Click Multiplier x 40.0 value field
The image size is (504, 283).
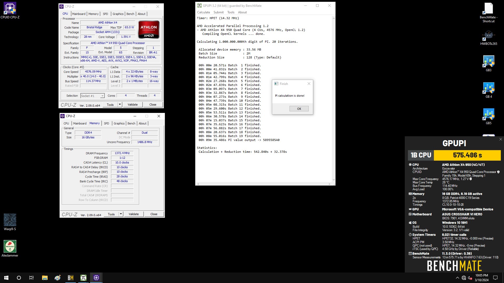pyautogui.click(x=93, y=76)
